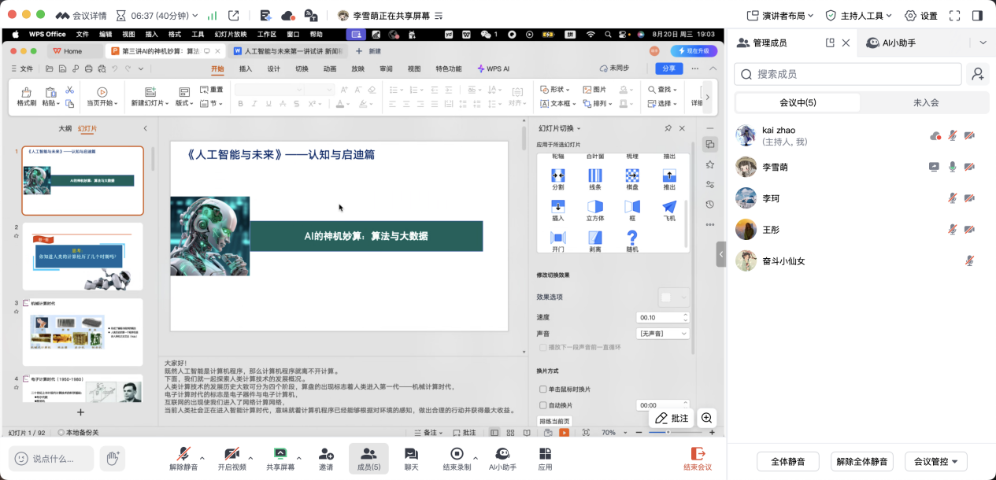
Task: Choose the 立方体 (Cube) transition effect
Action: [595, 207]
